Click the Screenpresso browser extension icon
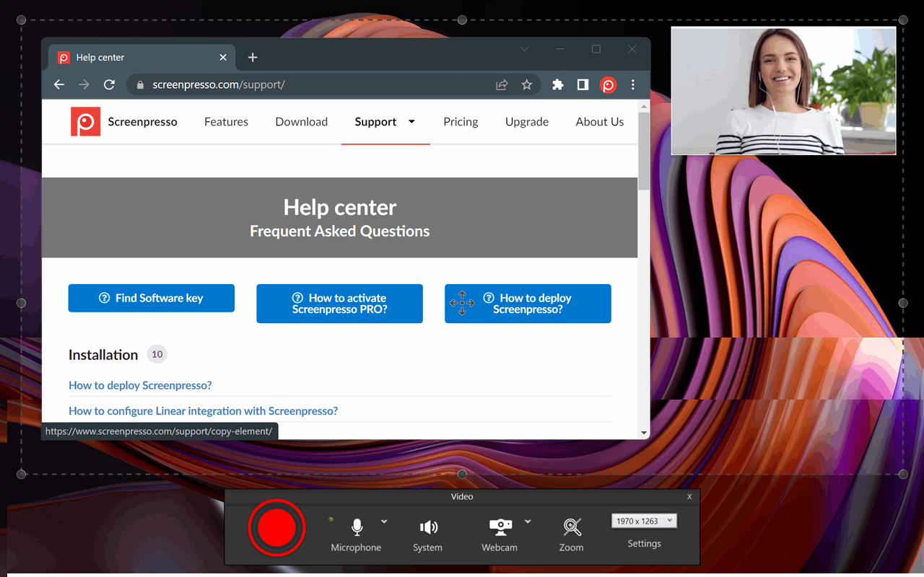The image size is (924, 577). [608, 84]
